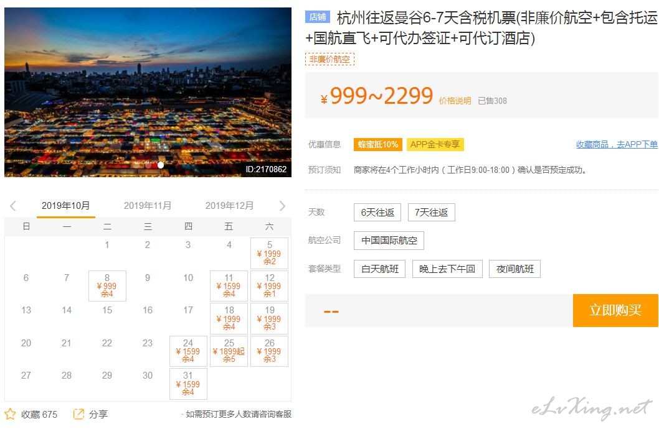659x429 pixels.
Task: Go to next month with right chevron
Action: 282,205
